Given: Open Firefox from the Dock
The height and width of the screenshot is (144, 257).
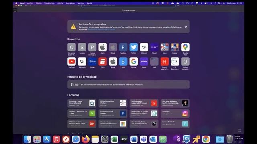Looking at the screenshot, I should point(86,139).
